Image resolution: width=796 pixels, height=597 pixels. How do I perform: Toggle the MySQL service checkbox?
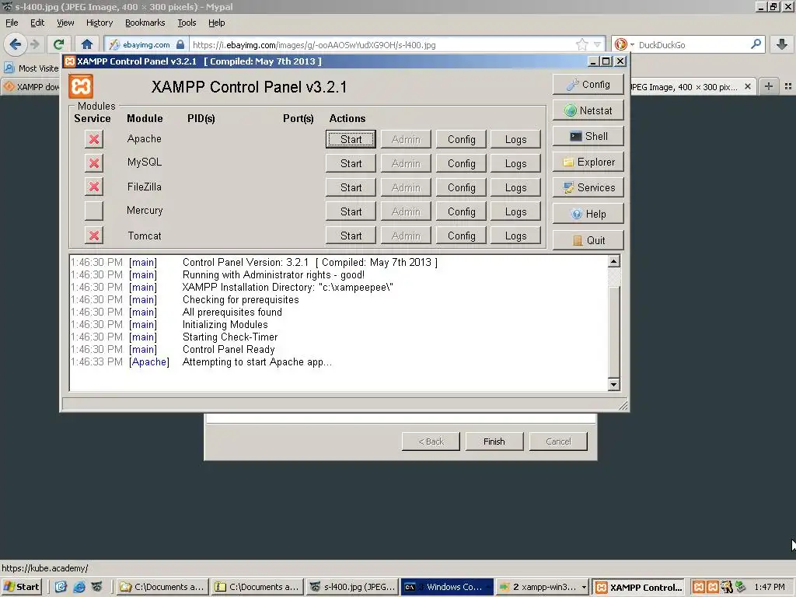click(x=94, y=163)
